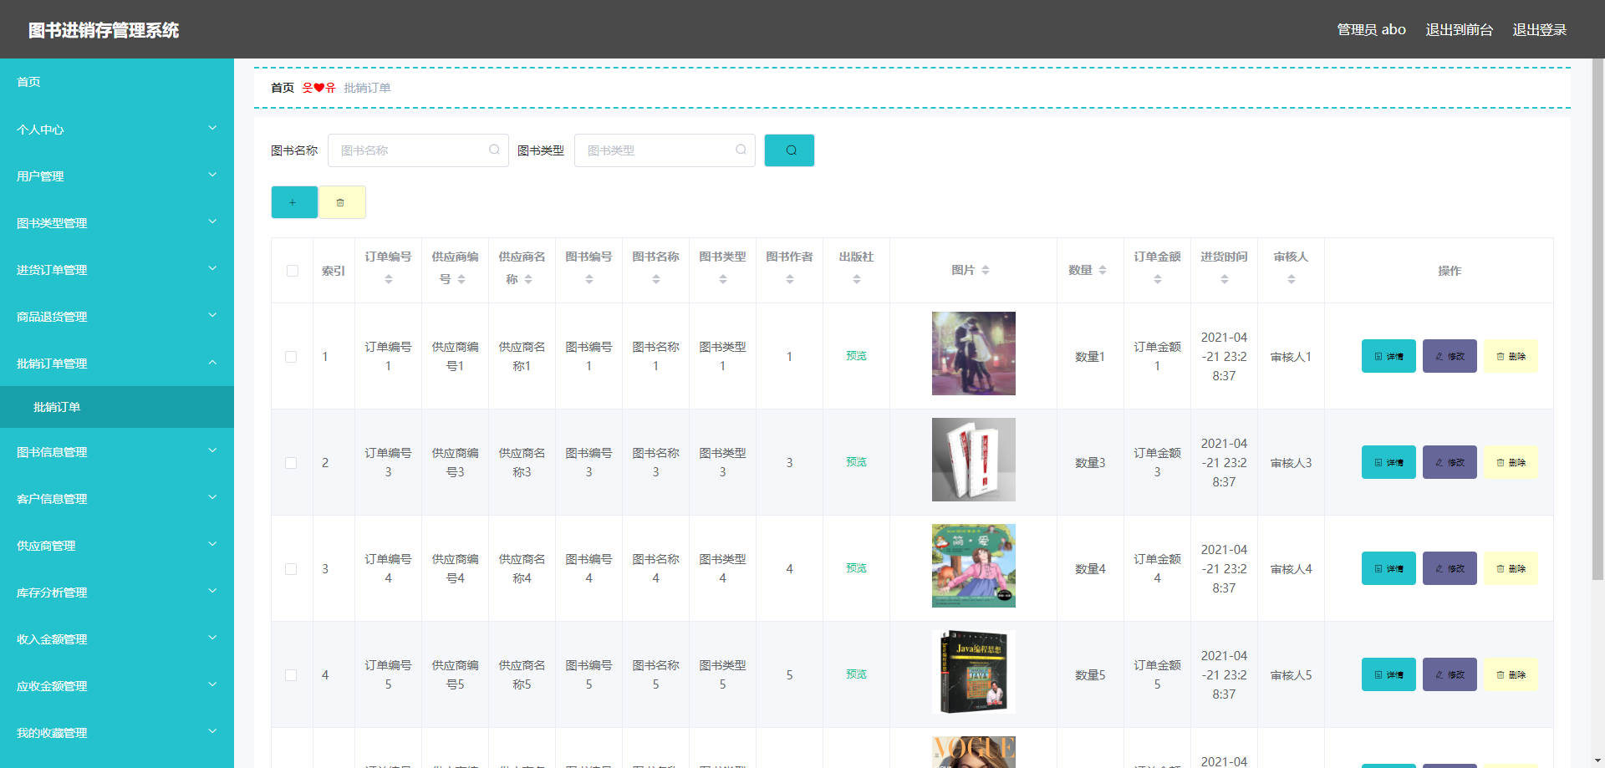The width and height of the screenshot is (1605, 768).
Task: Click the teal search button
Action: (x=789, y=150)
